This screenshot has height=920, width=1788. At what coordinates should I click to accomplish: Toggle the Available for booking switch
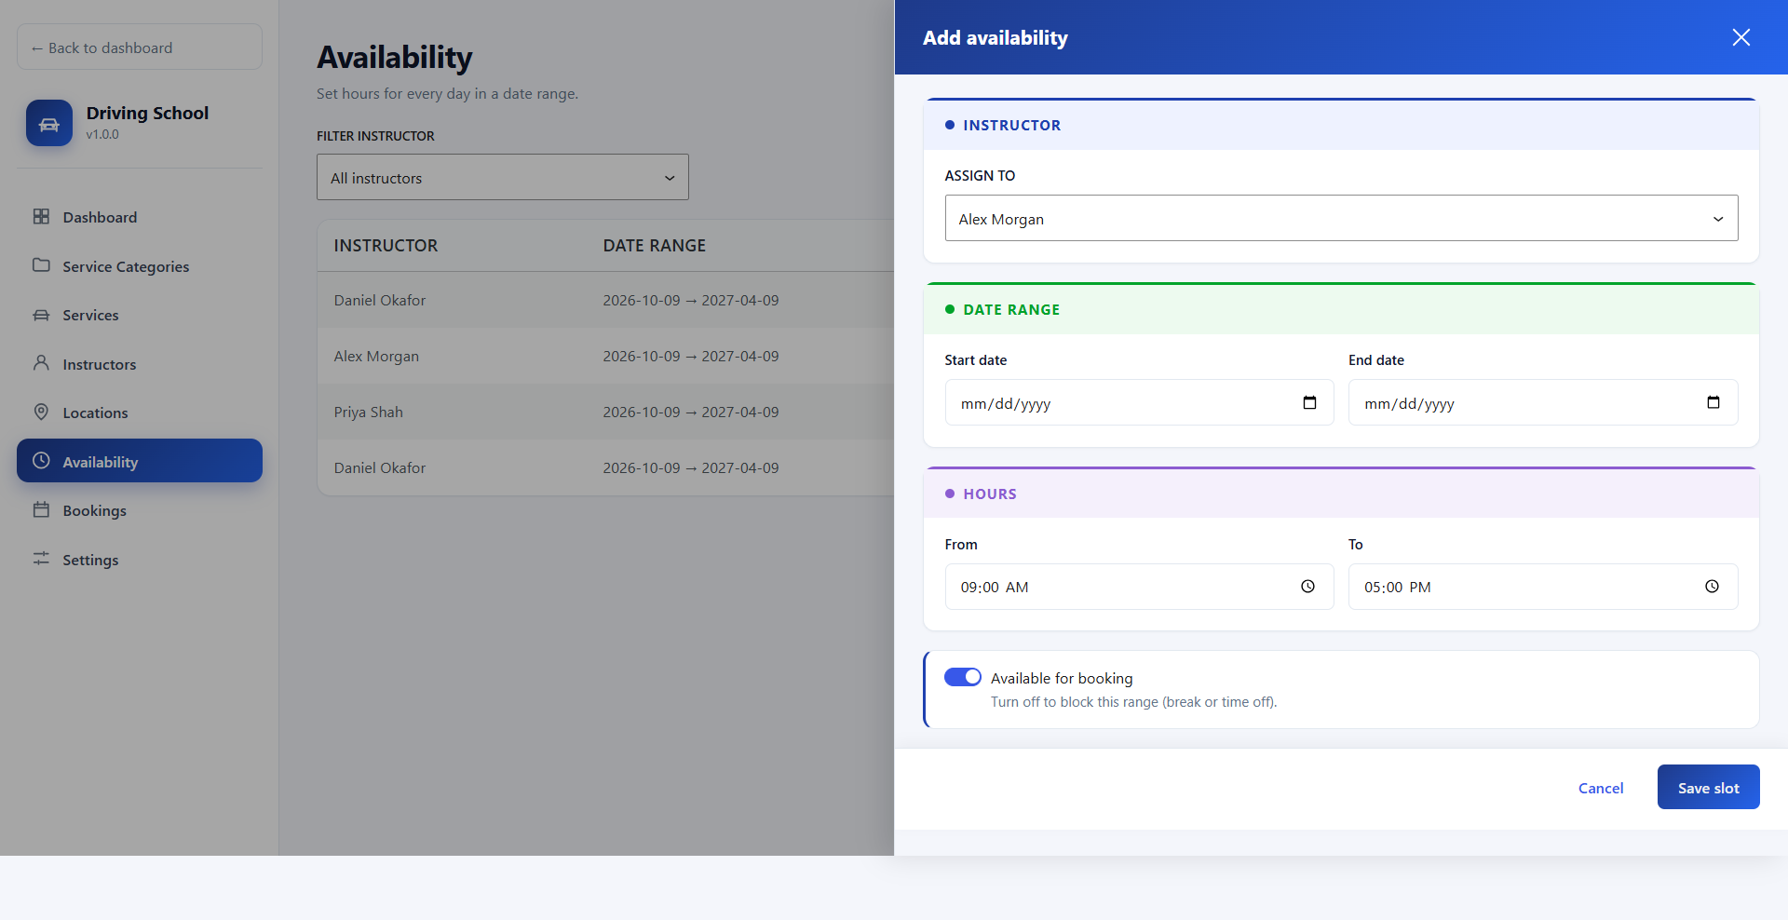963,677
